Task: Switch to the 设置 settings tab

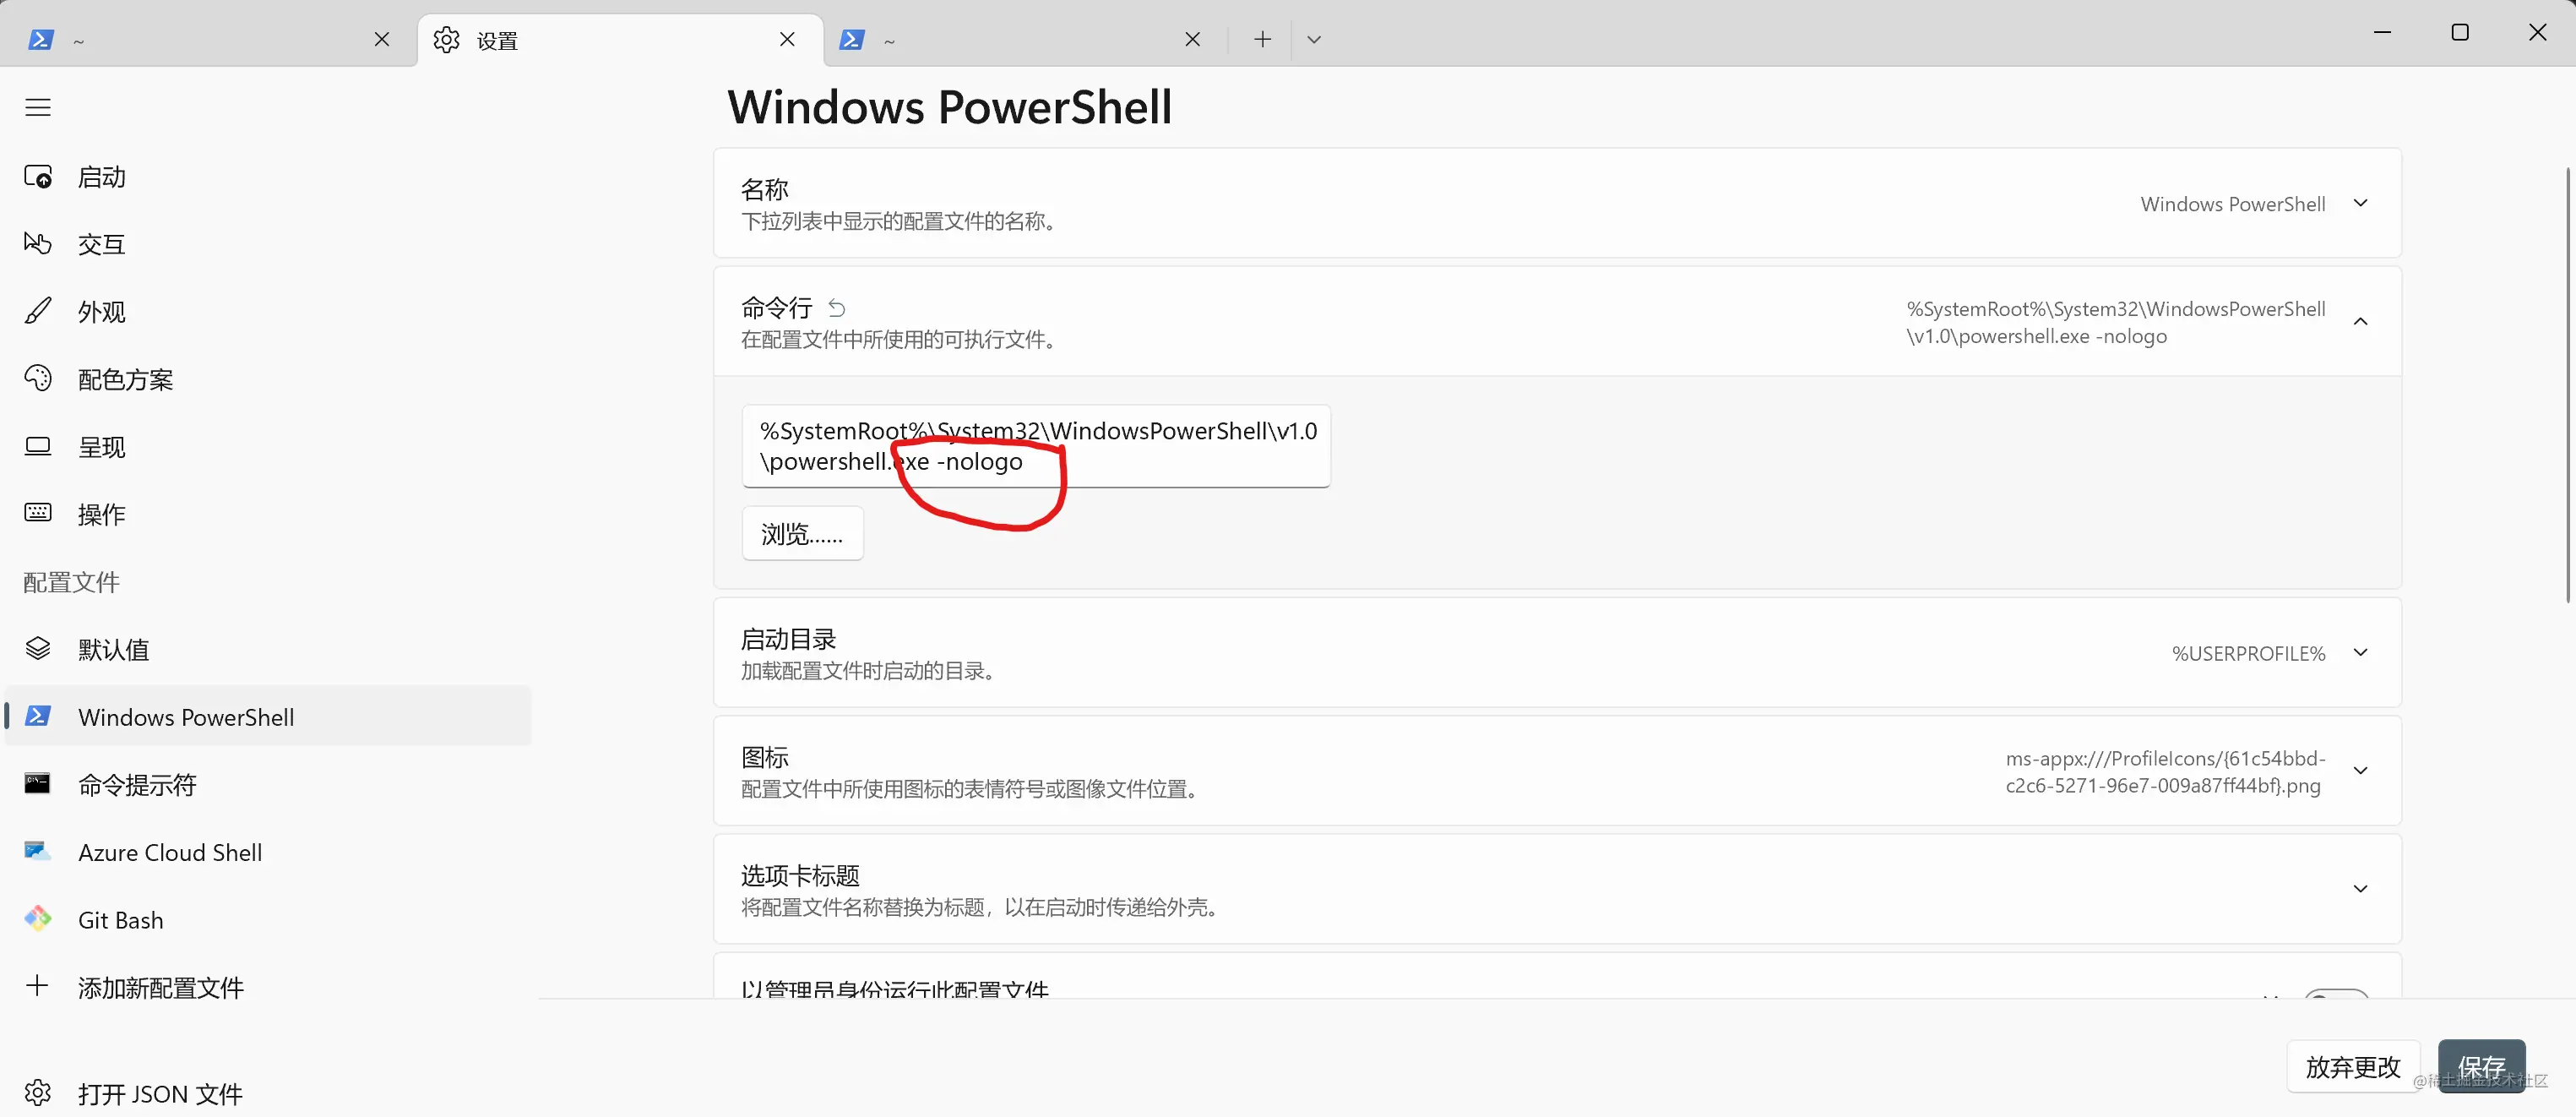Action: pos(620,40)
